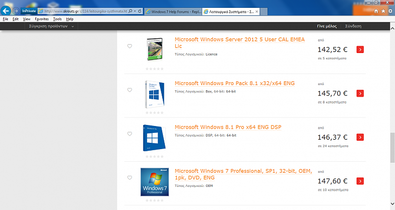
Task: Favorite Windows Server 2012 CAL with heart
Action: pyautogui.click(x=130, y=46)
